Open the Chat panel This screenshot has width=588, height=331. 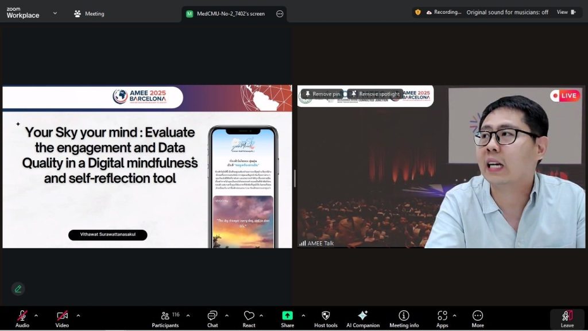212,318
